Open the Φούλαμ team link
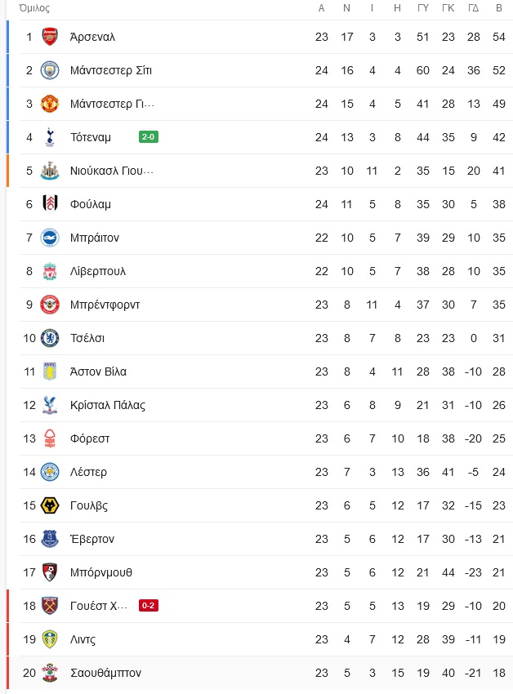The image size is (513, 694). pos(91,204)
